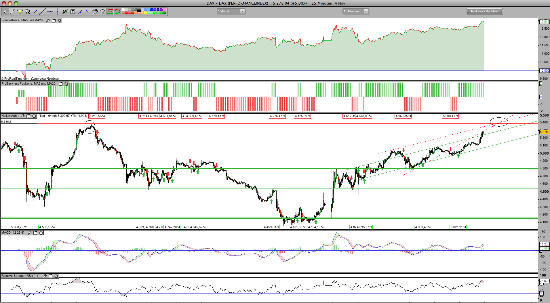Click the 5.021,91 trade label
The image size is (550, 303).
pyautogui.click(x=458, y=227)
